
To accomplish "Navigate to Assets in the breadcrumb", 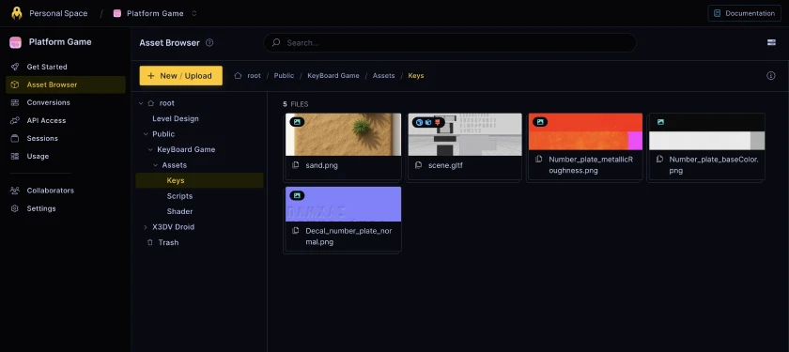I will 383,76.
